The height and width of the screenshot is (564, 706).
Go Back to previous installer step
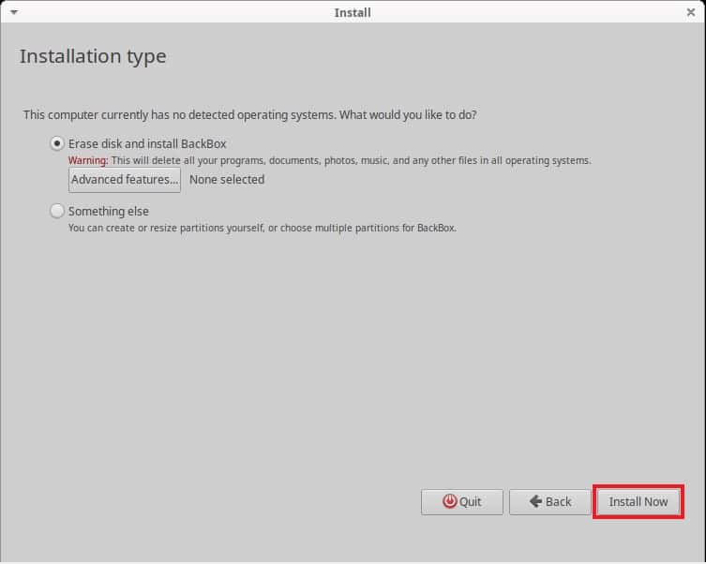pos(549,501)
